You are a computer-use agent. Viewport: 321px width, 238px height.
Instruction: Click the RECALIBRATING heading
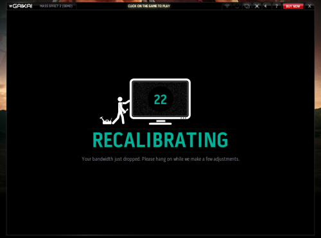click(160, 140)
